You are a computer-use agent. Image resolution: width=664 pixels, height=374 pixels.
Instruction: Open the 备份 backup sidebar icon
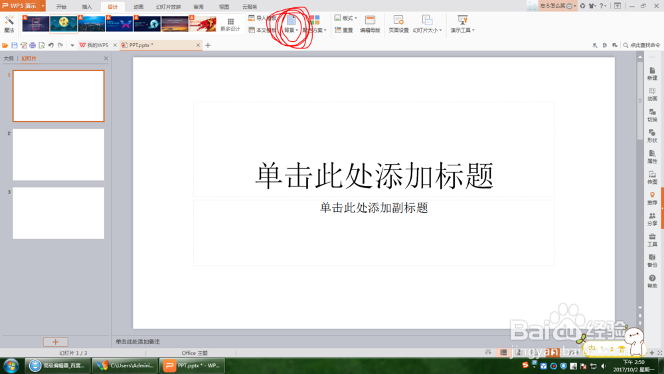click(x=652, y=260)
